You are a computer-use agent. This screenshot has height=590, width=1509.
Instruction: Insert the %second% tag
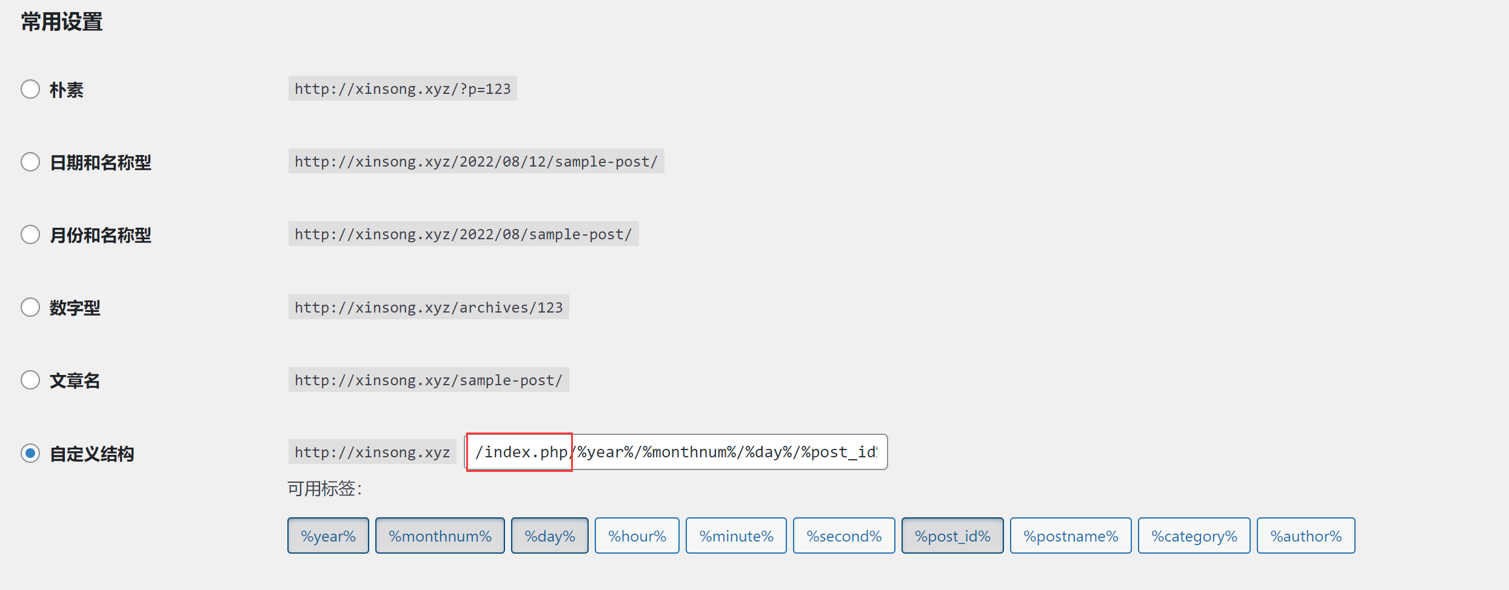click(x=844, y=535)
